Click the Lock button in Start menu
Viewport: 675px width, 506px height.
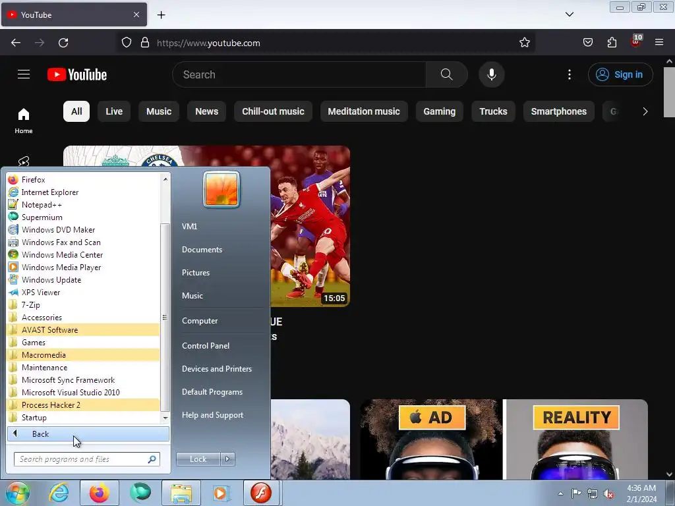point(198,459)
